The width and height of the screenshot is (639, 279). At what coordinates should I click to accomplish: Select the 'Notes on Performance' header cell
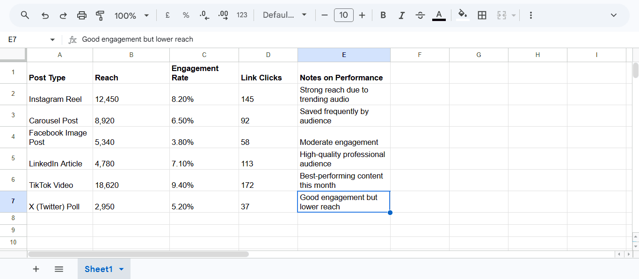(x=344, y=73)
